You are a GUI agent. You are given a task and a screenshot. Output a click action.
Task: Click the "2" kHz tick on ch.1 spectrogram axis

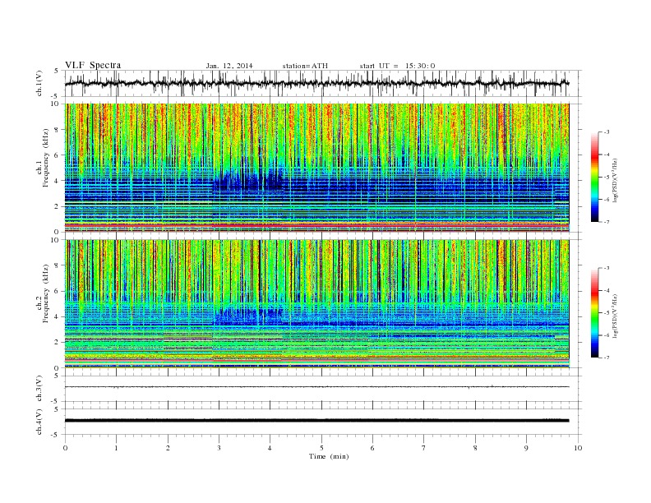point(57,206)
